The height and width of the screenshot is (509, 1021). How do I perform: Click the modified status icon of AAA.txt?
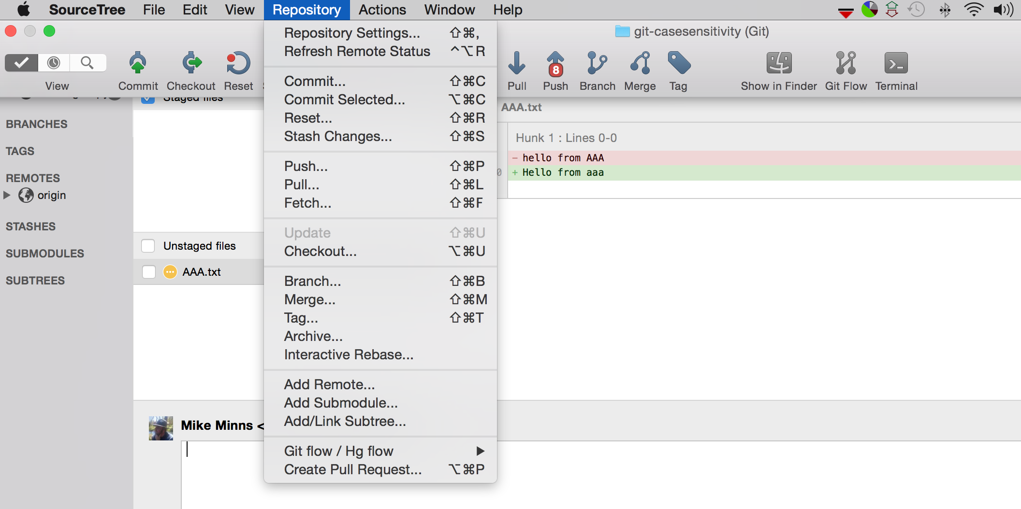pos(170,272)
